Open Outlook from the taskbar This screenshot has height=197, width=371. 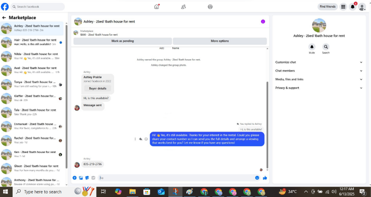[x=161, y=192]
